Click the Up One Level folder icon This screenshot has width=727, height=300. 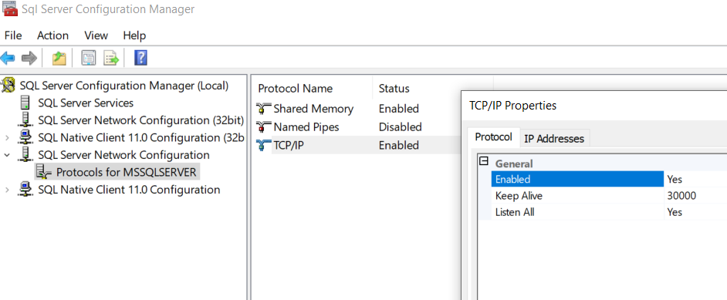pos(59,59)
